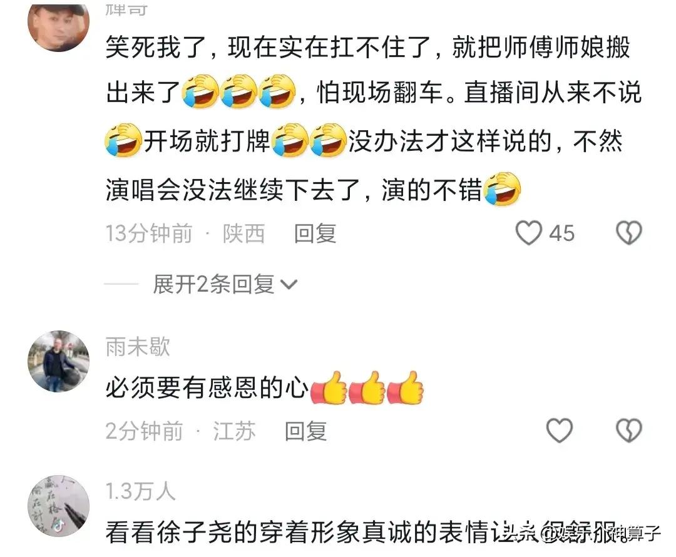Dislike the comment from 陕西 with broken heart

coord(628,233)
